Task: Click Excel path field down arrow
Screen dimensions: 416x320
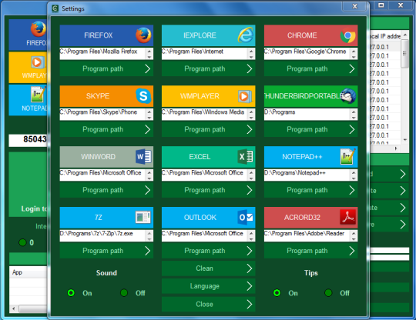Action: click(251, 178)
